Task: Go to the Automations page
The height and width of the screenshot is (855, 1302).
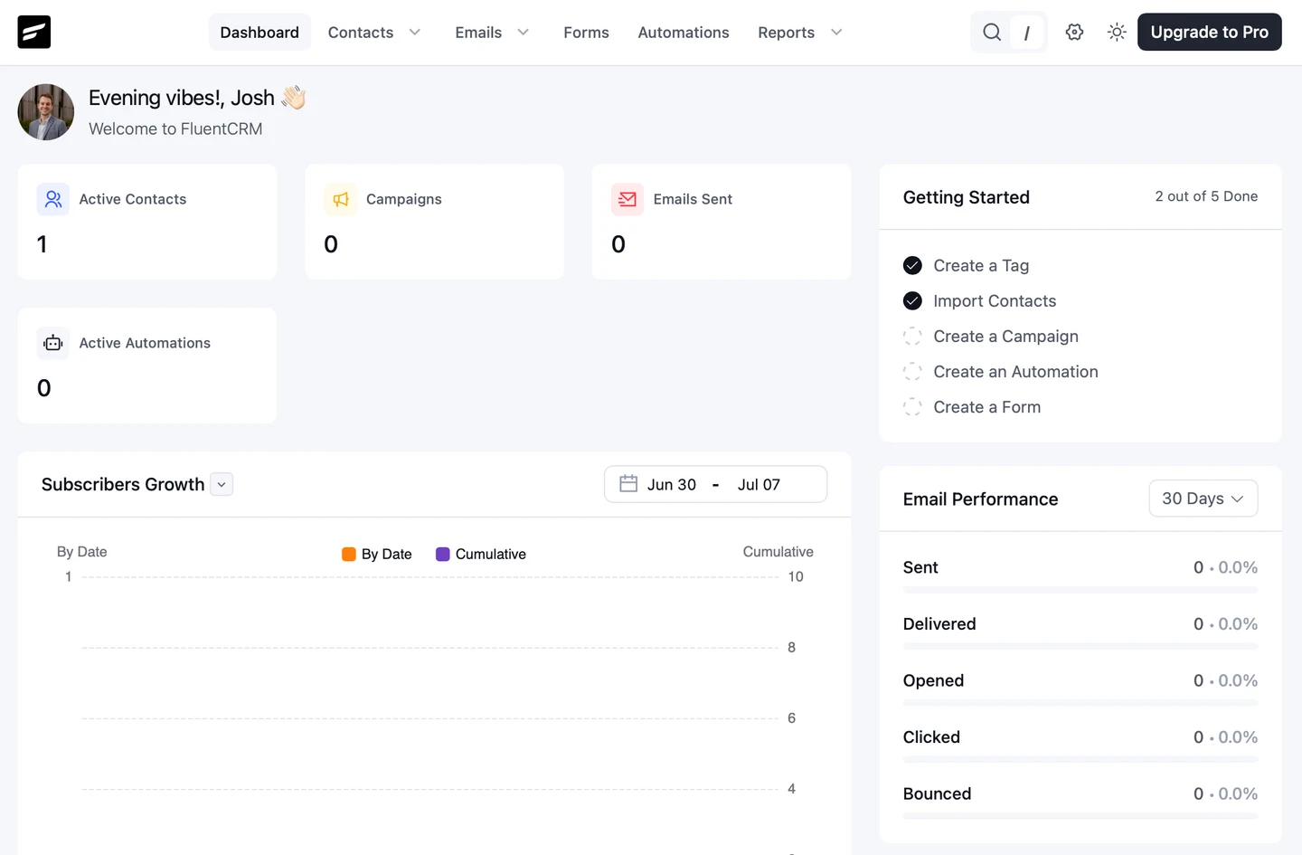Action: tap(684, 33)
